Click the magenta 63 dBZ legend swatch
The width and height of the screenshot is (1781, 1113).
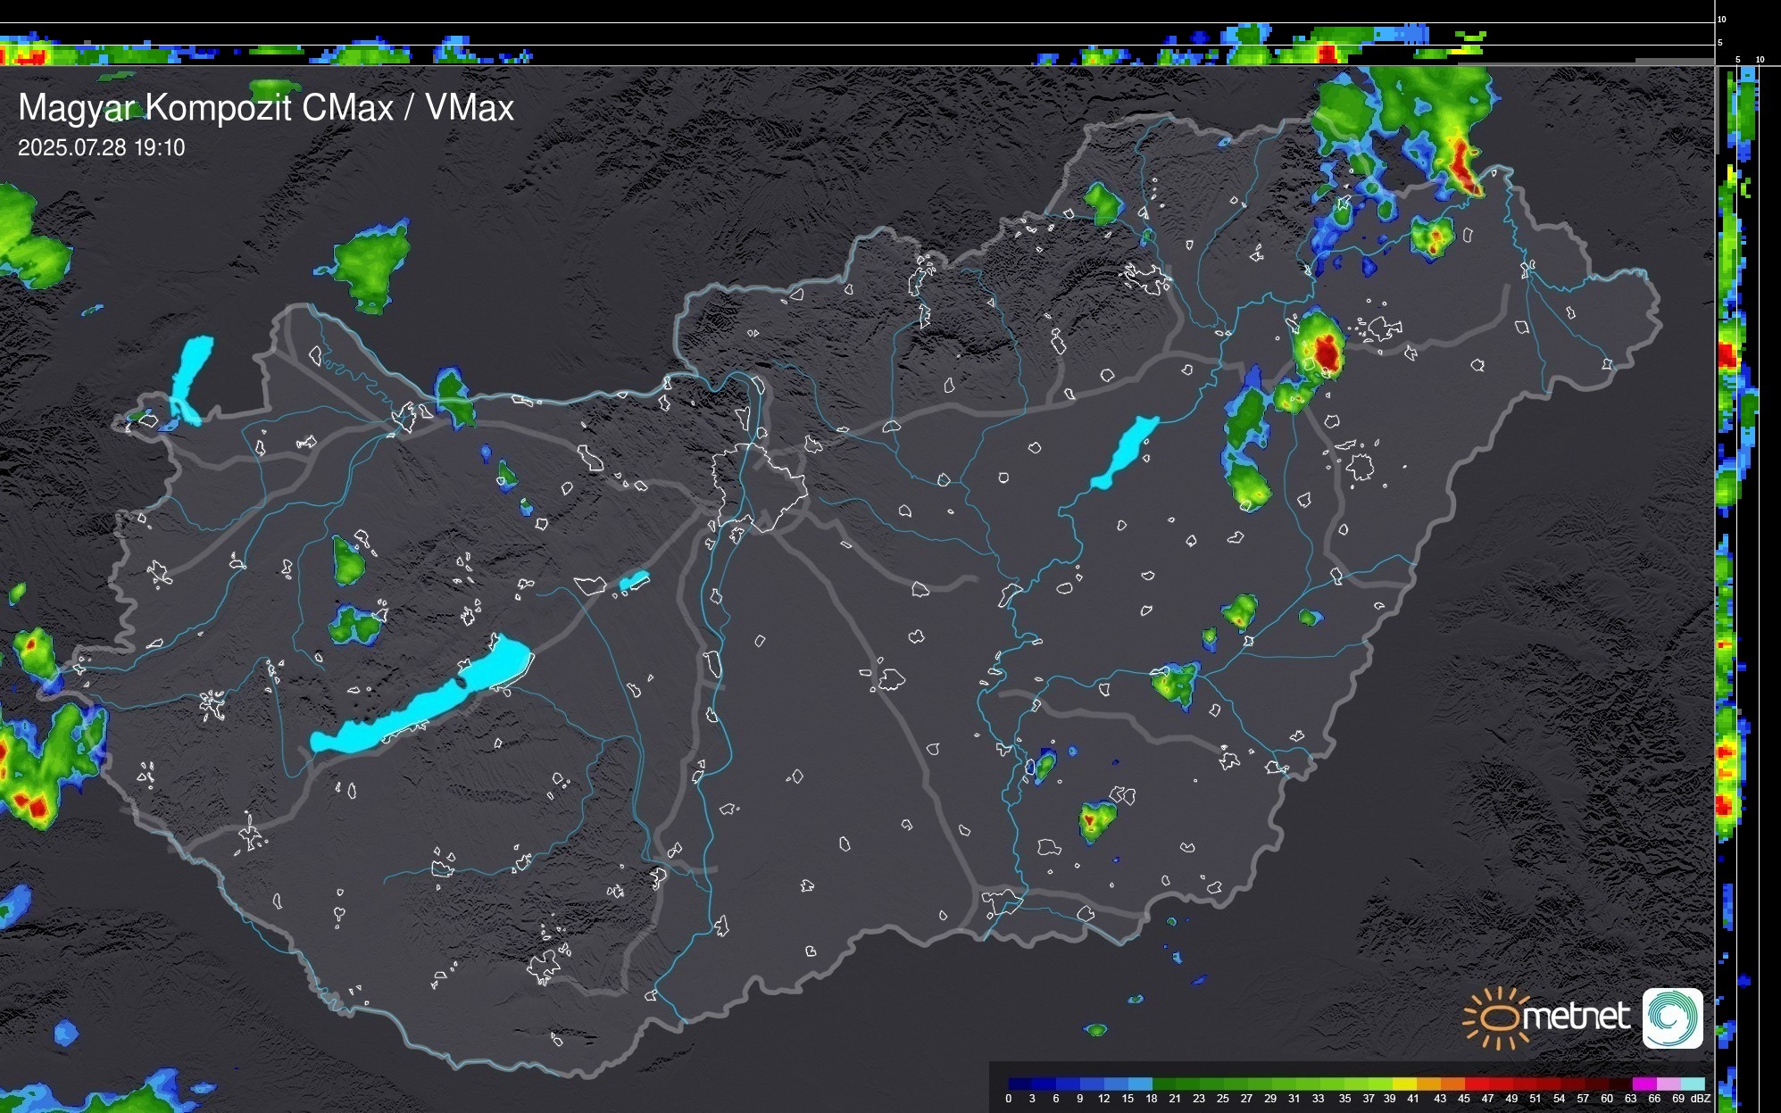(x=1644, y=1084)
